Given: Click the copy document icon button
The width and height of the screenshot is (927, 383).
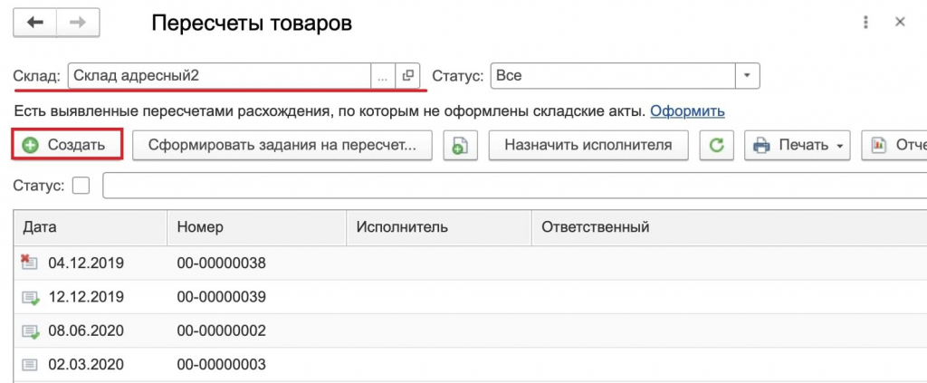Looking at the screenshot, I should [461, 146].
